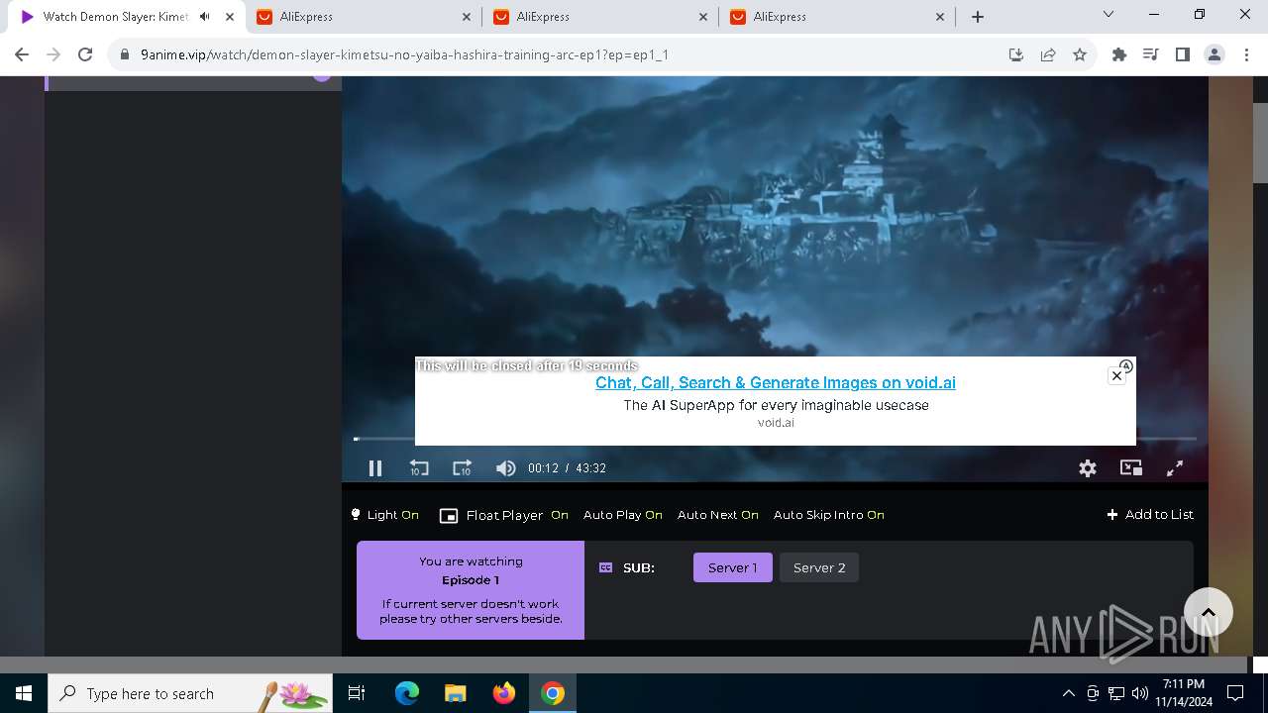
Task: Open File Explorer from taskbar
Action: coord(455,693)
